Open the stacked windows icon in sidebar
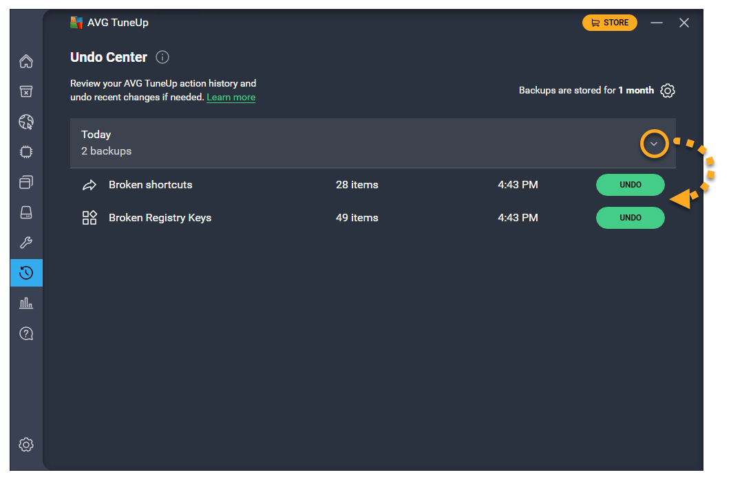The height and width of the screenshot is (479, 731). 26,182
